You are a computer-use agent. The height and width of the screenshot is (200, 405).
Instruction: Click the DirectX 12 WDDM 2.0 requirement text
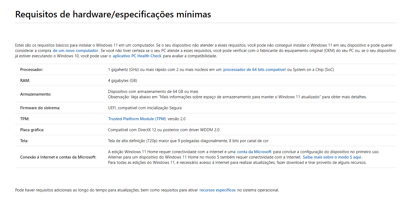[164, 130]
